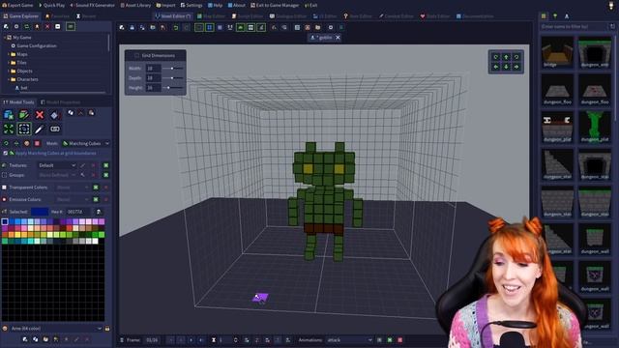Click the camera right arrow
Viewport: 619px width, 348px height.
tap(516, 67)
